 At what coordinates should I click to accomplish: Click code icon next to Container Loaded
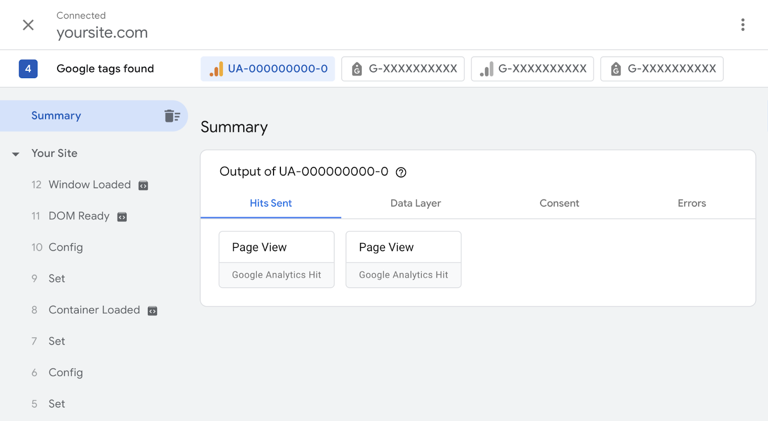coord(152,311)
